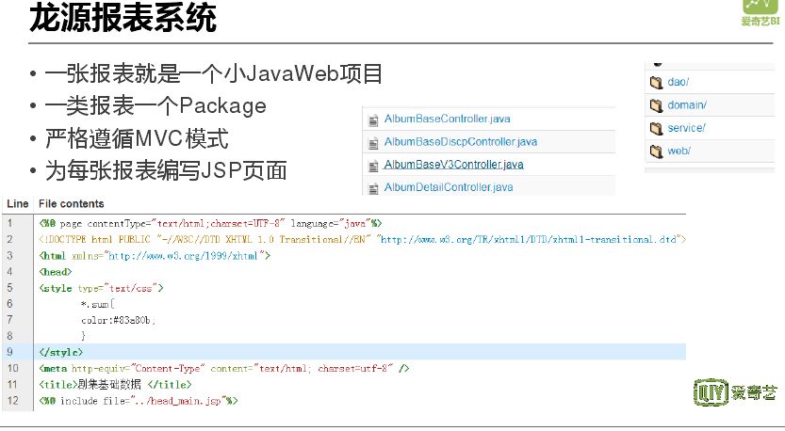
Task: Open the service/ folder link
Action: (x=686, y=128)
